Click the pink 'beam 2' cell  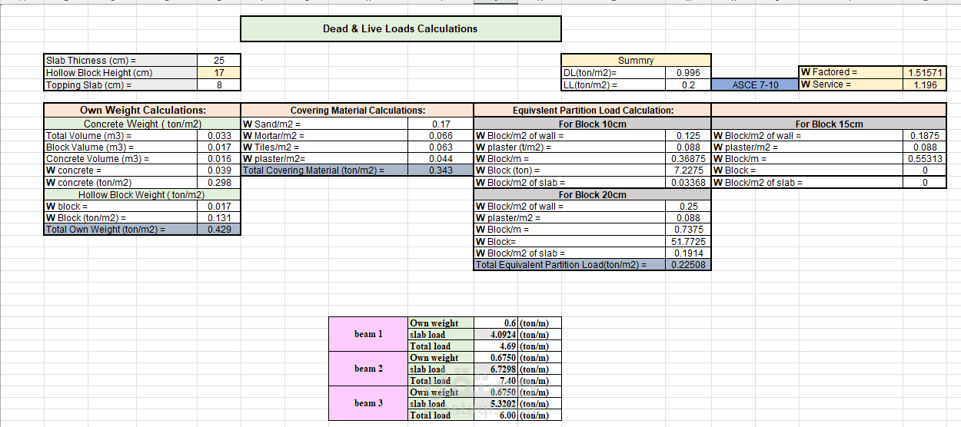click(368, 369)
